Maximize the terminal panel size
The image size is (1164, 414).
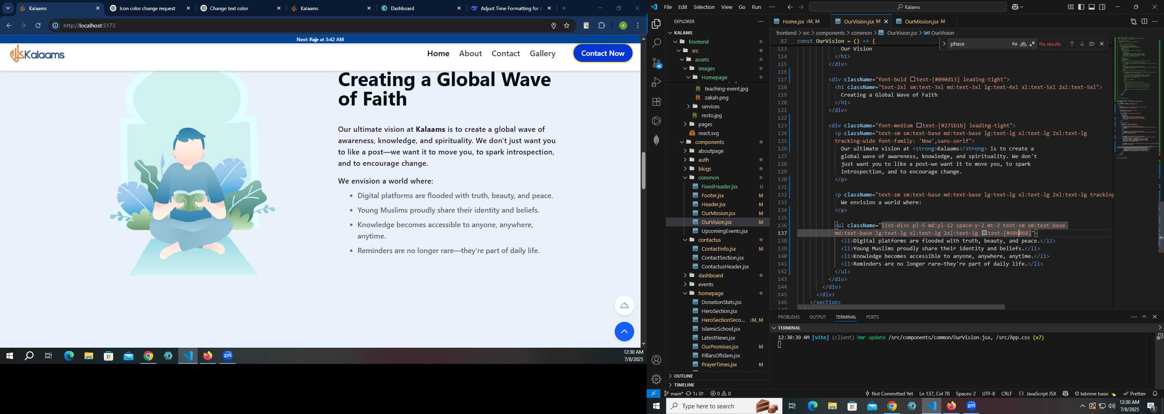(x=1144, y=317)
